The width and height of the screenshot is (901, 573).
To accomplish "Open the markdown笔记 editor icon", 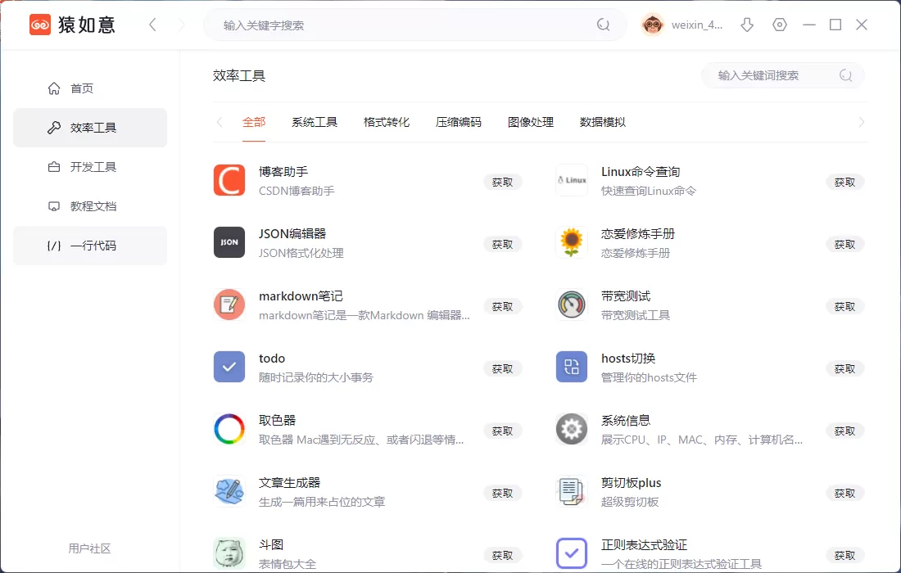I will click(229, 305).
